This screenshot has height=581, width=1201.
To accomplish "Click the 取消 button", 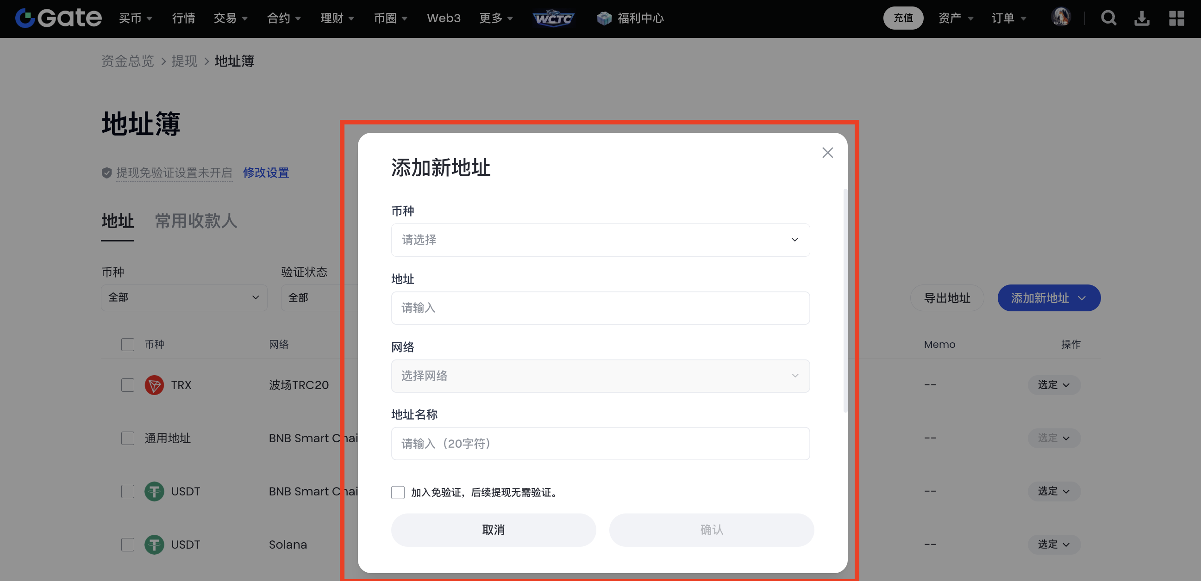I will [493, 530].
